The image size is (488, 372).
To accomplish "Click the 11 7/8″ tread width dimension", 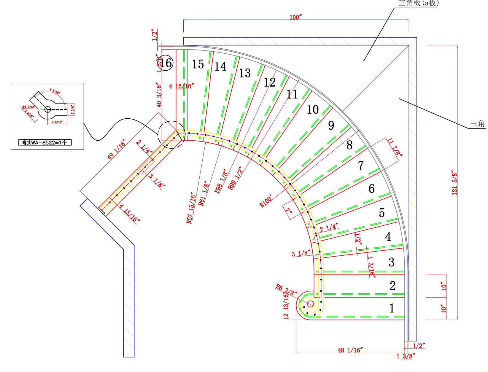I will tap(395, 147).
